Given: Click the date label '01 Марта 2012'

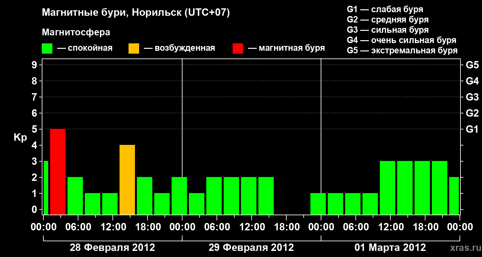Looking at the screenshot, I should point(390,248).
